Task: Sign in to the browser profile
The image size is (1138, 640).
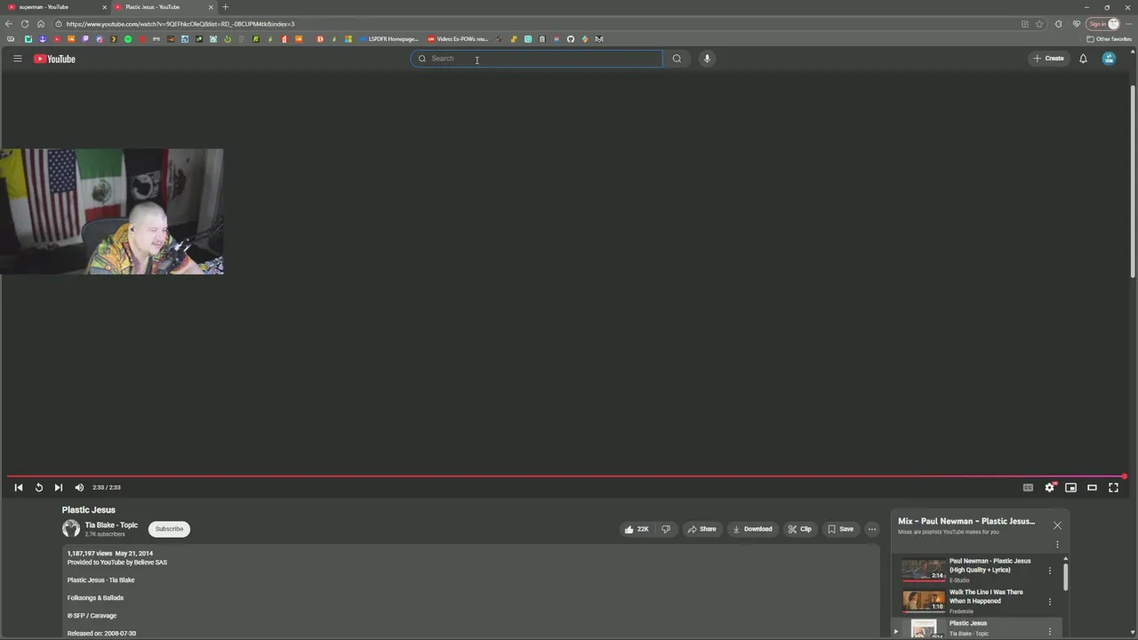Action: (x=1102, y=24)
